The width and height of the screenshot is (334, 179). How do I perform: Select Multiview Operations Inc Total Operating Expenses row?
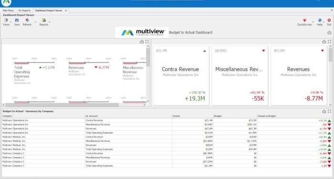tap(167, 133)
